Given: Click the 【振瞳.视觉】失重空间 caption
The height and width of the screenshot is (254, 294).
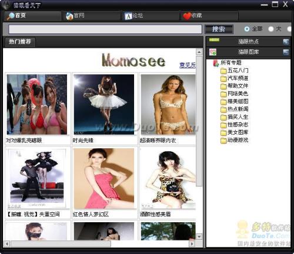Looking at the screenshot, I should tap(33, 214).
